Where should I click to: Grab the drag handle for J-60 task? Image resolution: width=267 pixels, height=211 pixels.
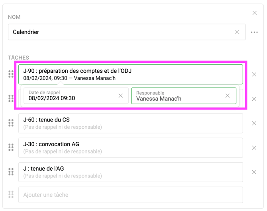click(x=11, y=123)
